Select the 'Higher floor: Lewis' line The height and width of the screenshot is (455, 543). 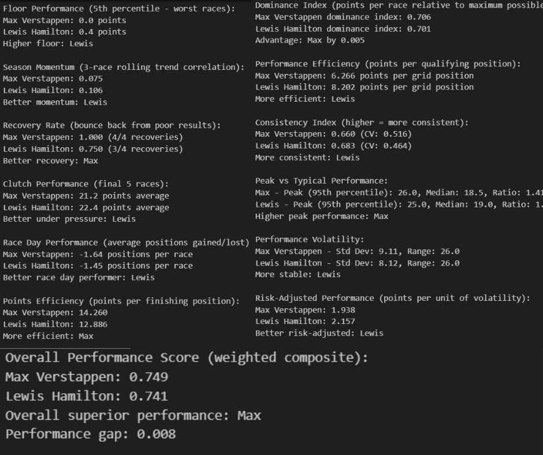point(48,44)
